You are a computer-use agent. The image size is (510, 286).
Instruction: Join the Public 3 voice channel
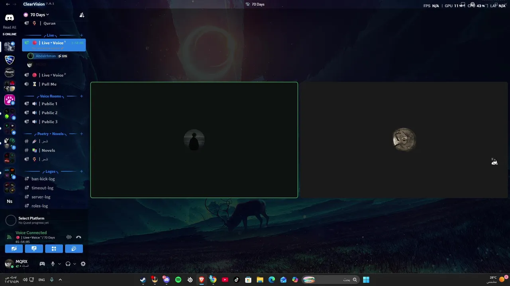click(54, 122)
